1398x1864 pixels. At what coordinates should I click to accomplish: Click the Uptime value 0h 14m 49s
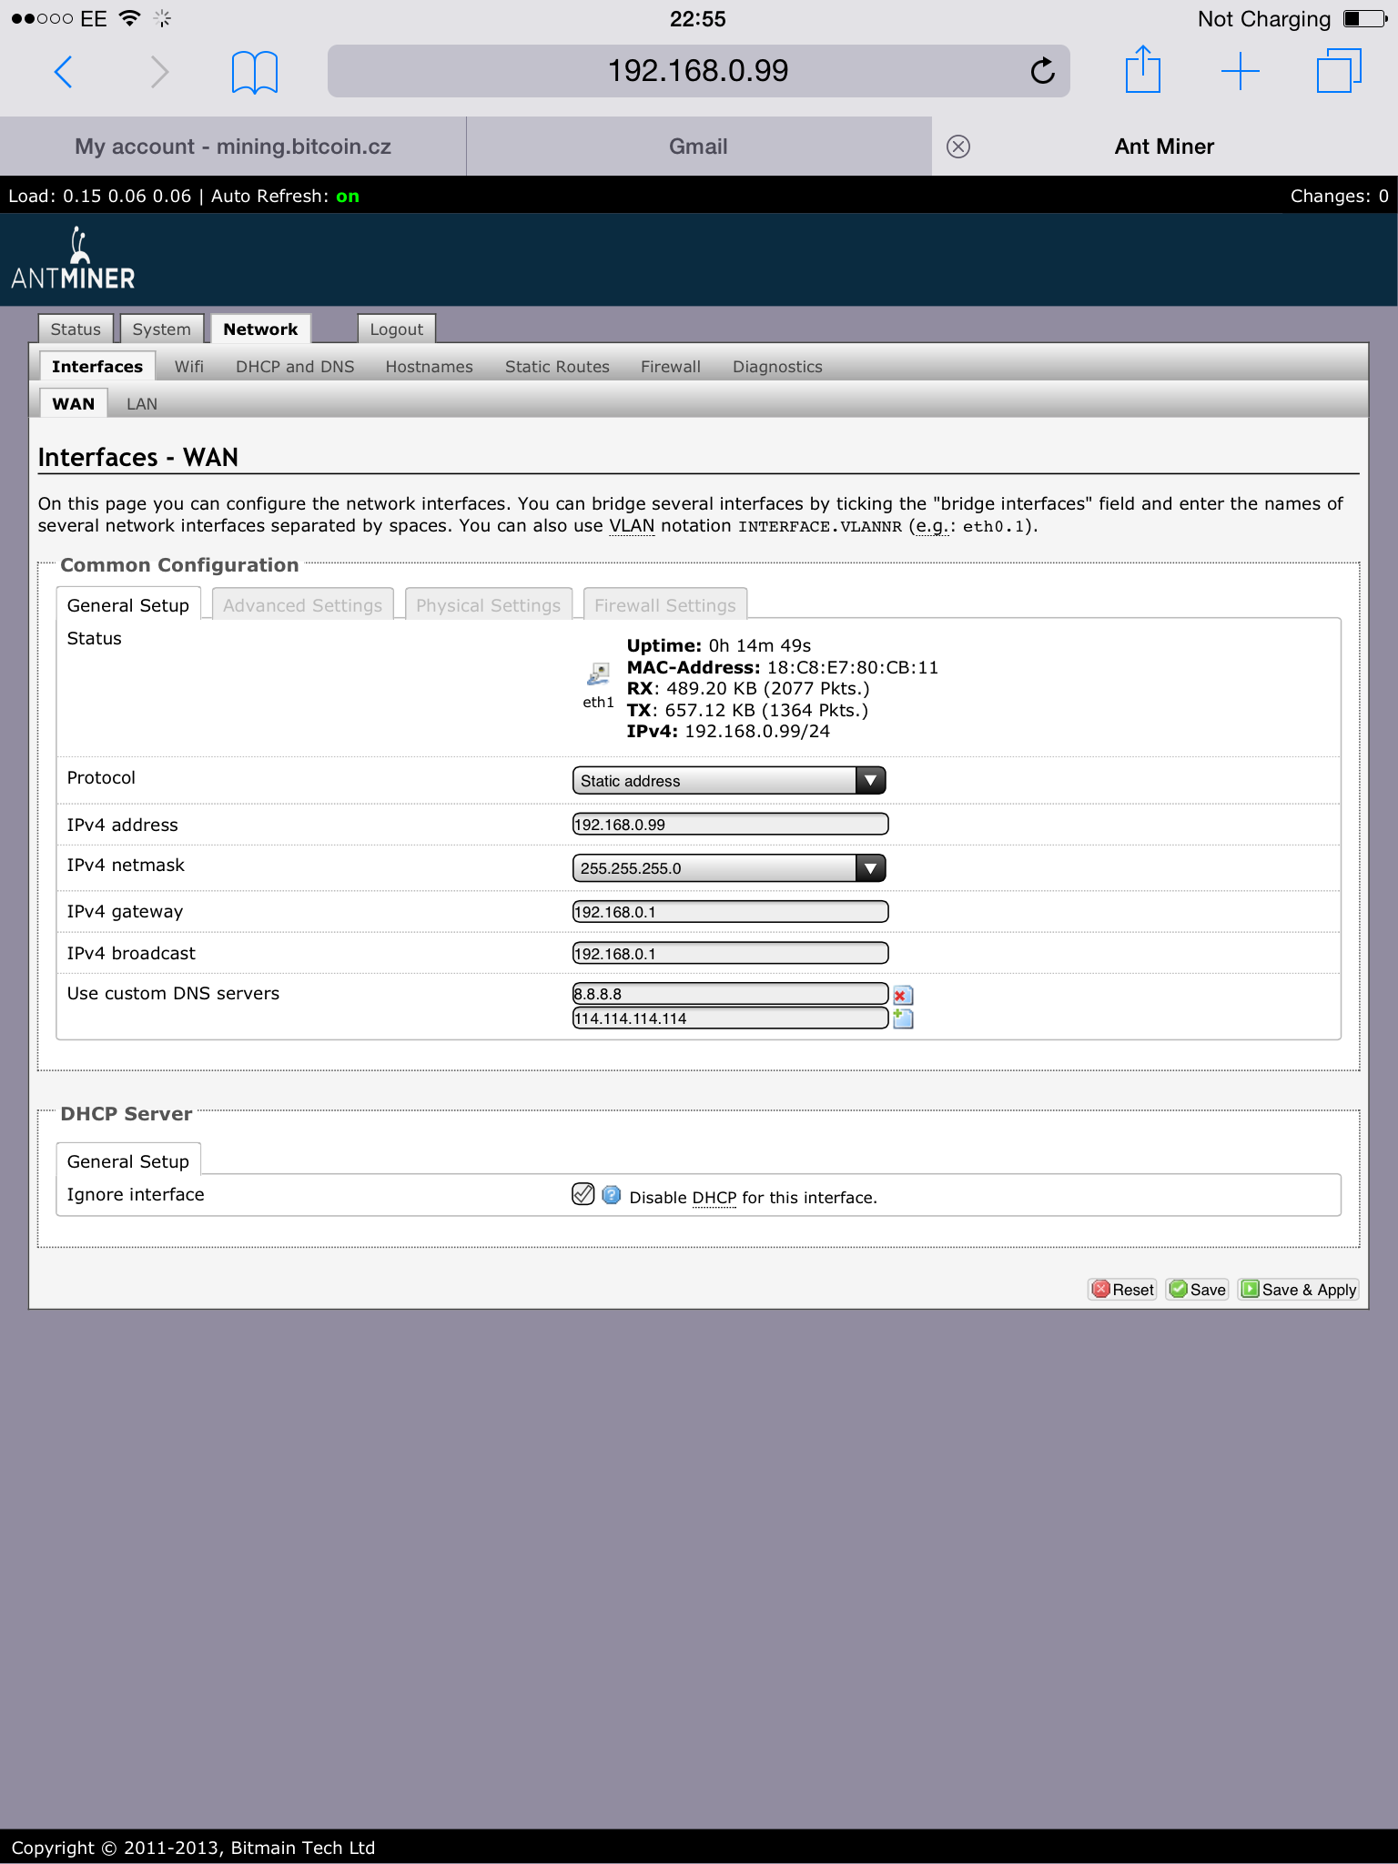pos(760,645)
